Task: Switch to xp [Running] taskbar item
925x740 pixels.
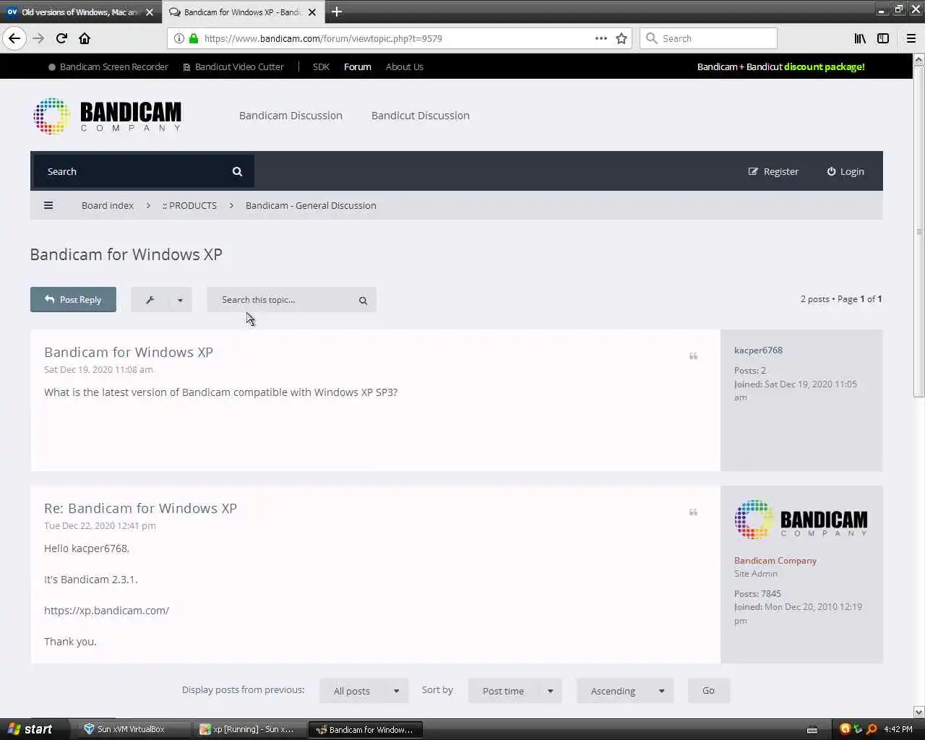Action: (x=249, y=729)
